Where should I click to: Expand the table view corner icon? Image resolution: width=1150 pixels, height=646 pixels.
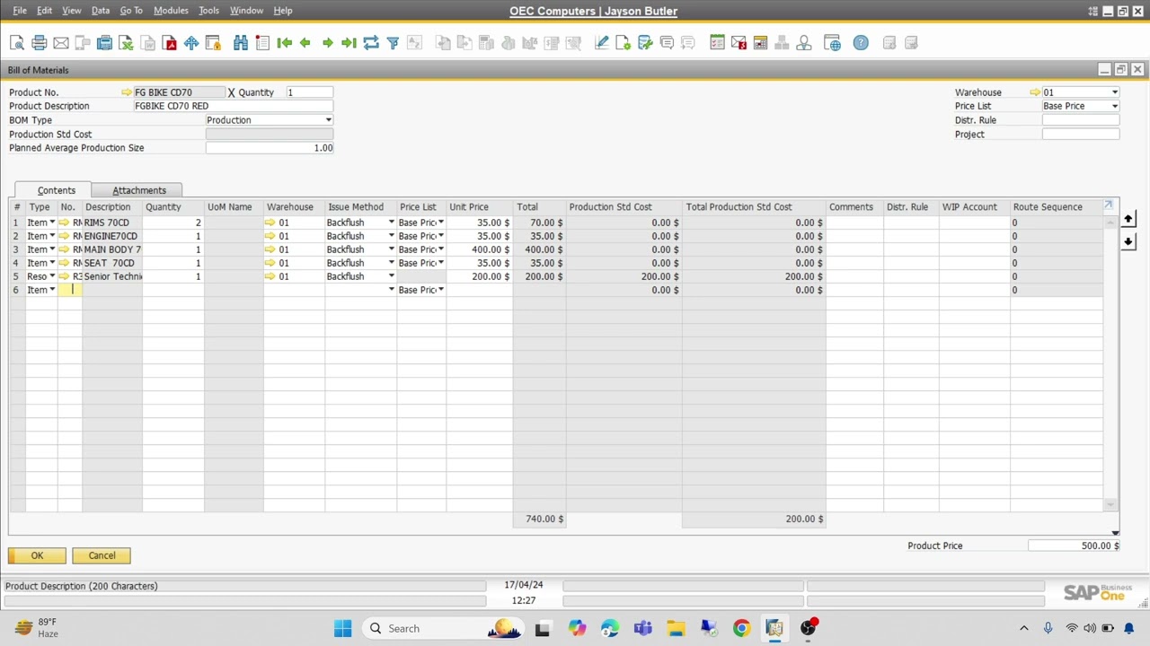point(1109,205)
